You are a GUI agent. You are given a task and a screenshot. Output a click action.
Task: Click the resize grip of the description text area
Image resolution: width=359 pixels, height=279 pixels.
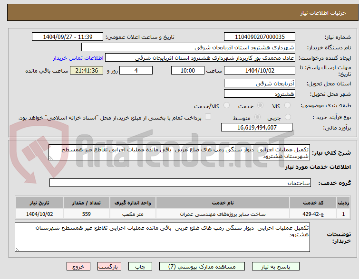51,158
